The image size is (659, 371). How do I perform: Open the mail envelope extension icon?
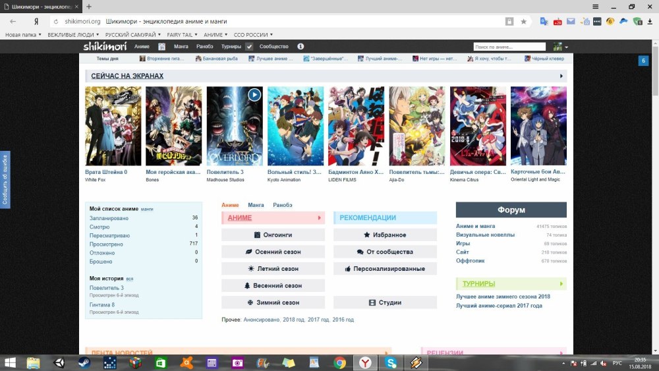571,22
